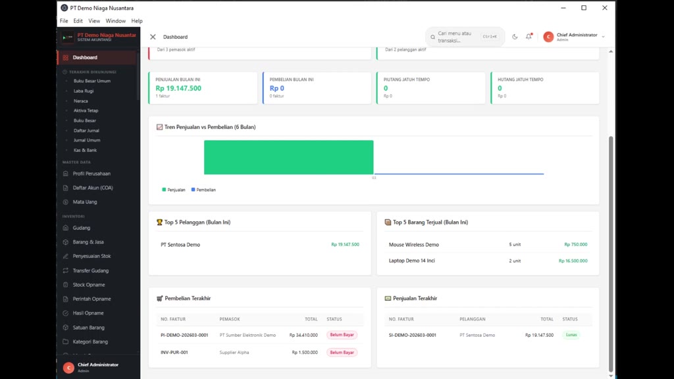This screenshot has width=674, height=379.
Task: Click the main content vertical scrollbar
Action: [x=611, y=253]
